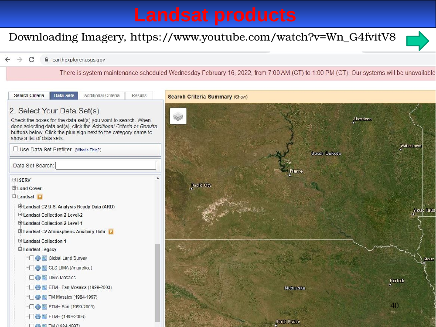Click the Norfolk label on map
This screenshot has height=327, width=436.
click(397, 281)
